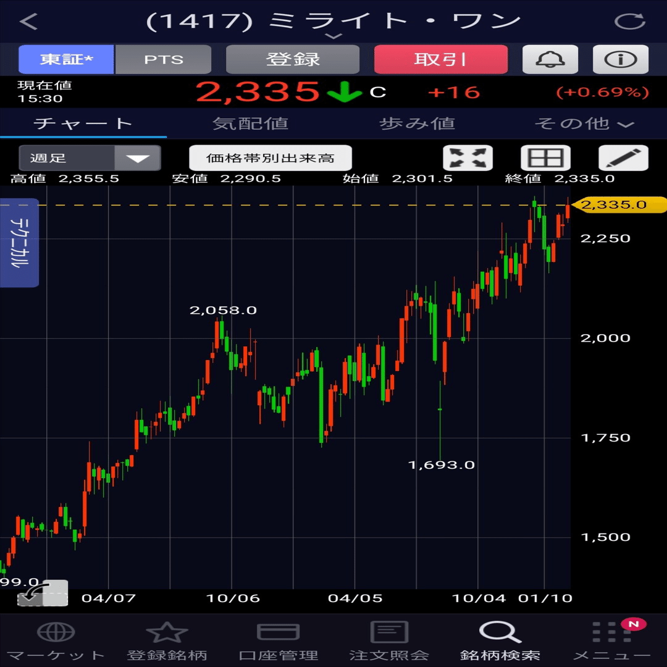Tap the 2,335.0 price marker

point(619,204)
